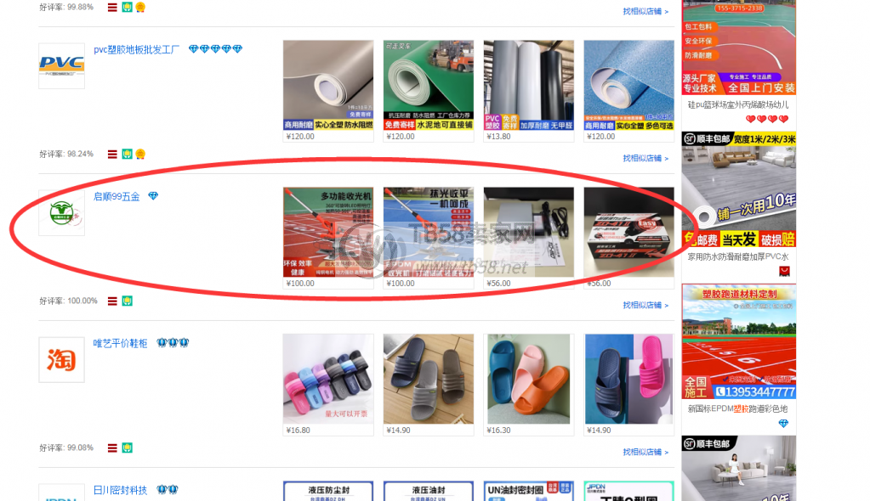Open the 塑胶跑道材料定制 sidebar advertisement
The height and width of the screenshot is (501, 870).
[x=739, y=341]
